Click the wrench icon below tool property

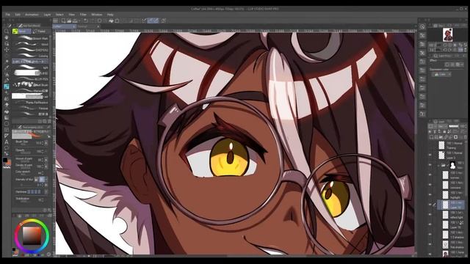(49, 210)
